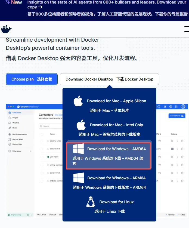
Task: Open the kebab menu in the endless-summer row
Action: click(177, 181)
